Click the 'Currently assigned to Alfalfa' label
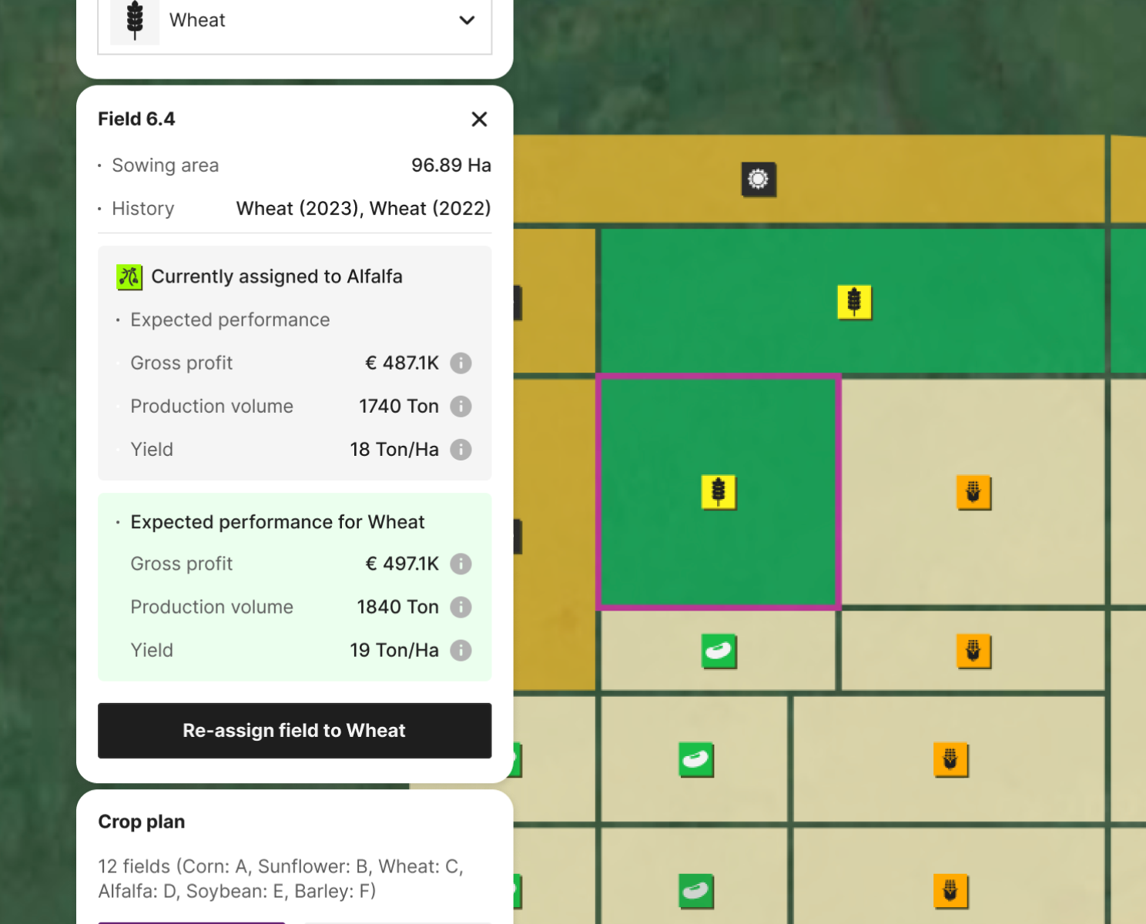The image size is (1146, 924). pyautogui.click(x=276, y=277)
